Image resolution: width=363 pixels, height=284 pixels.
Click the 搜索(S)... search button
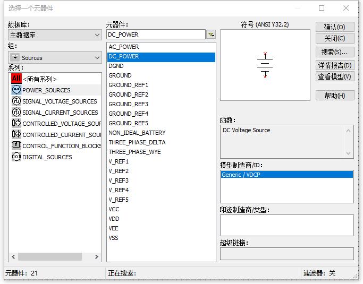click(x=335, y=52)
